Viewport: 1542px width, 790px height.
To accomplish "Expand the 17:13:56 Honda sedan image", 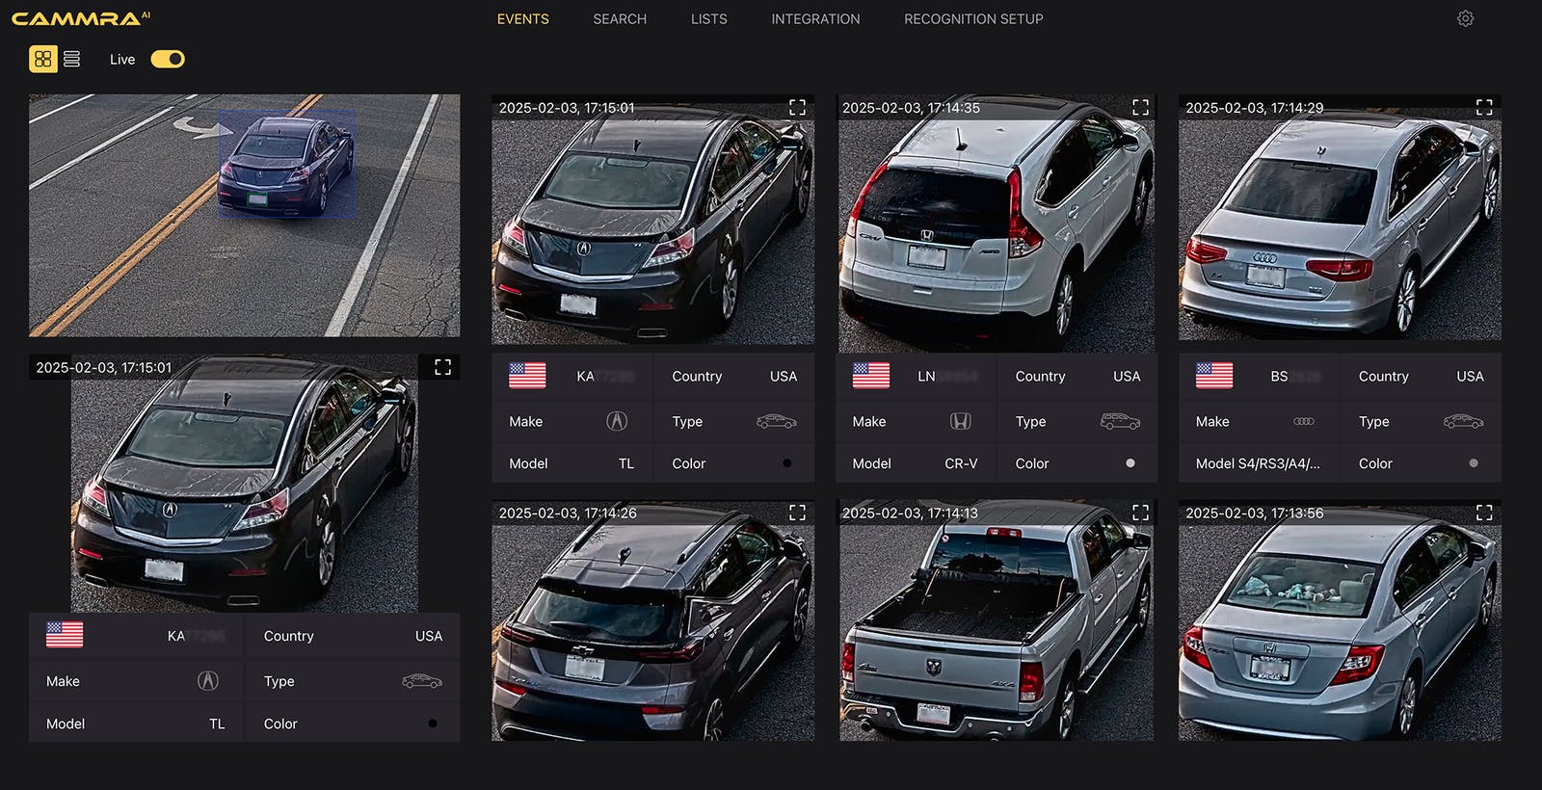I will tap(1484, 513).
